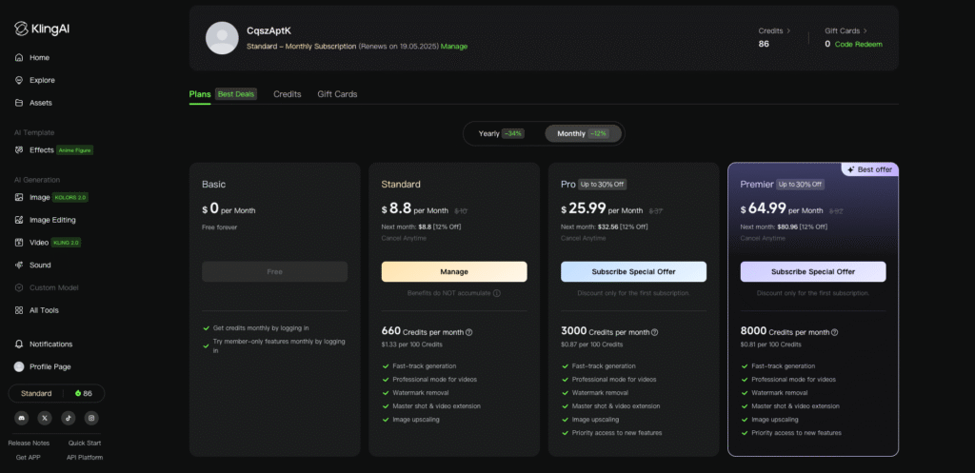Switch to the Gift Cards tab
The image size is (975, 473).
coord(337,94)
